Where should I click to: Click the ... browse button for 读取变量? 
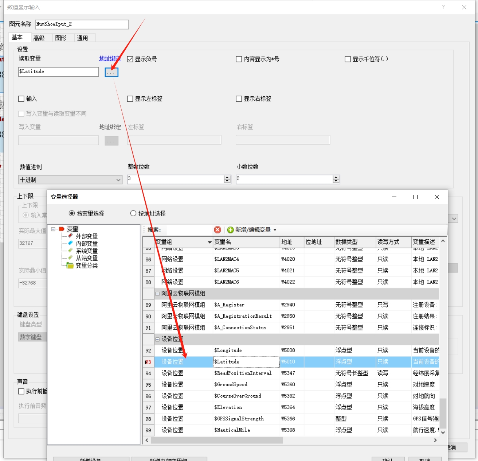[111, 72]
